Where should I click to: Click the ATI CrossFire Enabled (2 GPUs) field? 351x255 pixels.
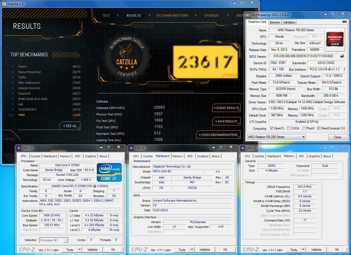coord(307,122)
